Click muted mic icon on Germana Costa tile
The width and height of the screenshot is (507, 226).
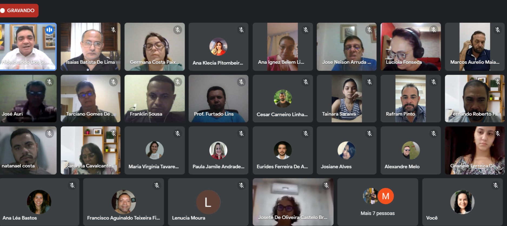[x=178, y=30]
